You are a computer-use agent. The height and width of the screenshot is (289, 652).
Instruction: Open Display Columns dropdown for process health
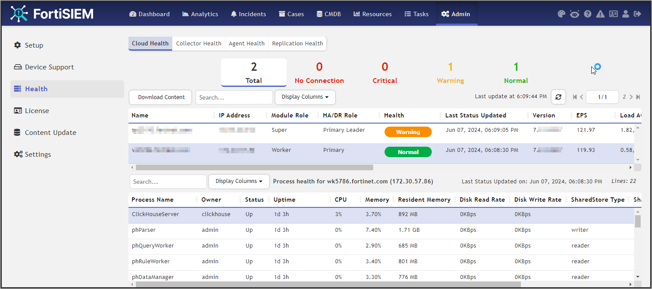[x=239, y=181]
